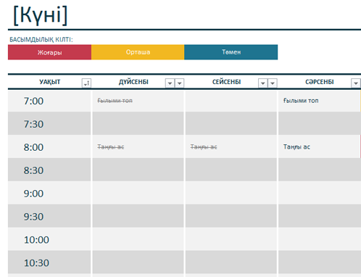Select the СЕЙСЕНБІ column header text

pos(226,82)
